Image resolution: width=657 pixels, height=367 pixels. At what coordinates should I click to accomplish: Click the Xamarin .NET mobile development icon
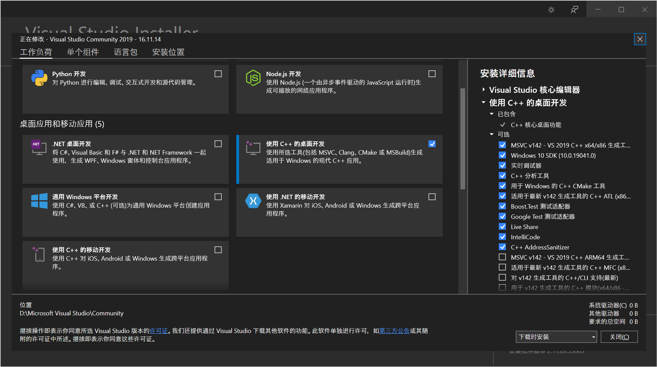coord(253,201)
